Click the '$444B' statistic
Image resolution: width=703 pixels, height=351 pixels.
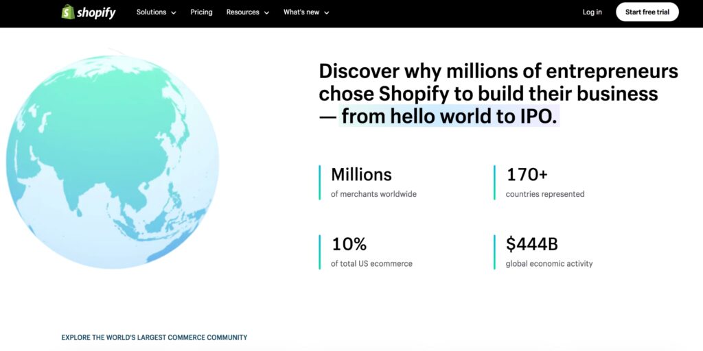pos(532,244)
